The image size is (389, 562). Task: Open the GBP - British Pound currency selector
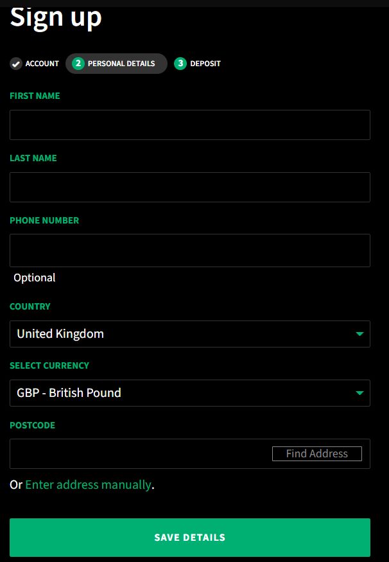click(x=190, y=393)
